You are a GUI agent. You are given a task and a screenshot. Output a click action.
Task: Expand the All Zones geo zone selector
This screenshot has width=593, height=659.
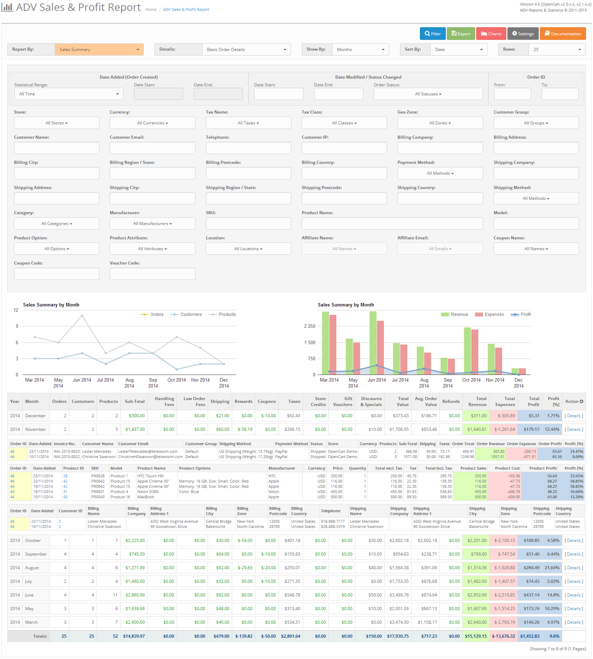pyautogui.click(x=440, y=123)
